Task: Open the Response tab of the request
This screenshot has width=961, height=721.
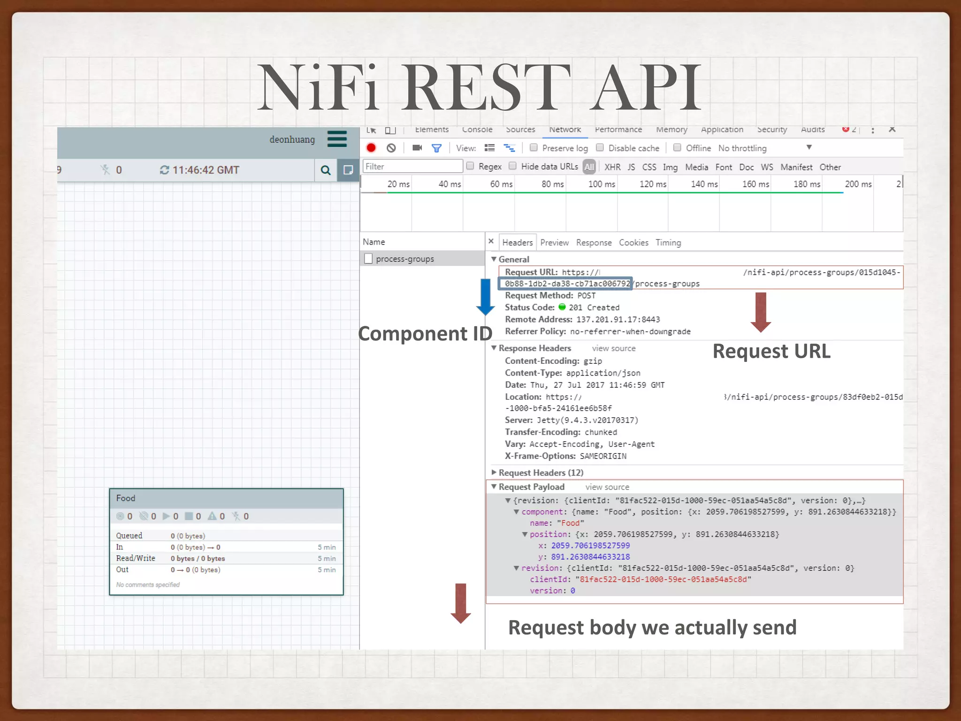Action: click(594, 243)
